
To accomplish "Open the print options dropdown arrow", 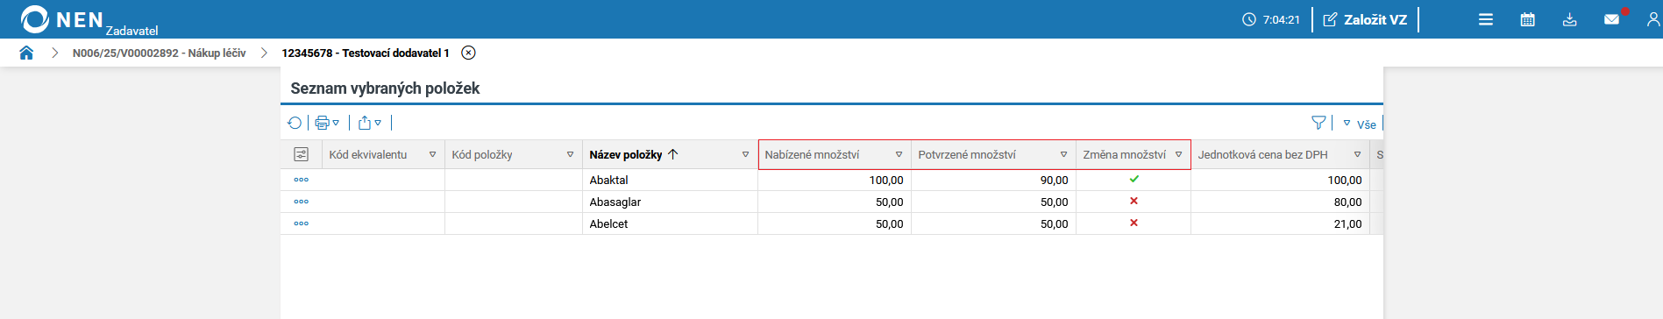I will coord(336,124).
